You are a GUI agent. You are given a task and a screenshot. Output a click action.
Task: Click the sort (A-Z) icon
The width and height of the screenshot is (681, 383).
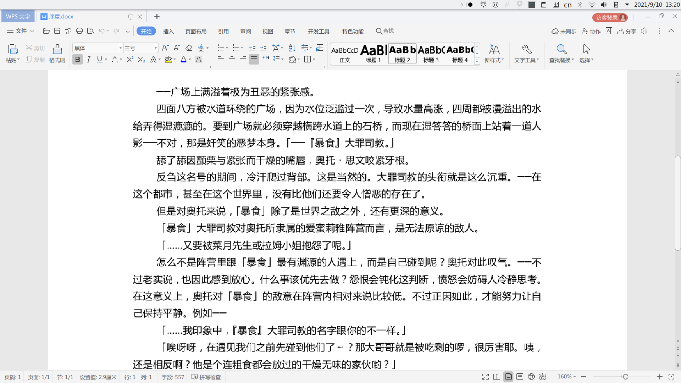tap(292, 48)
